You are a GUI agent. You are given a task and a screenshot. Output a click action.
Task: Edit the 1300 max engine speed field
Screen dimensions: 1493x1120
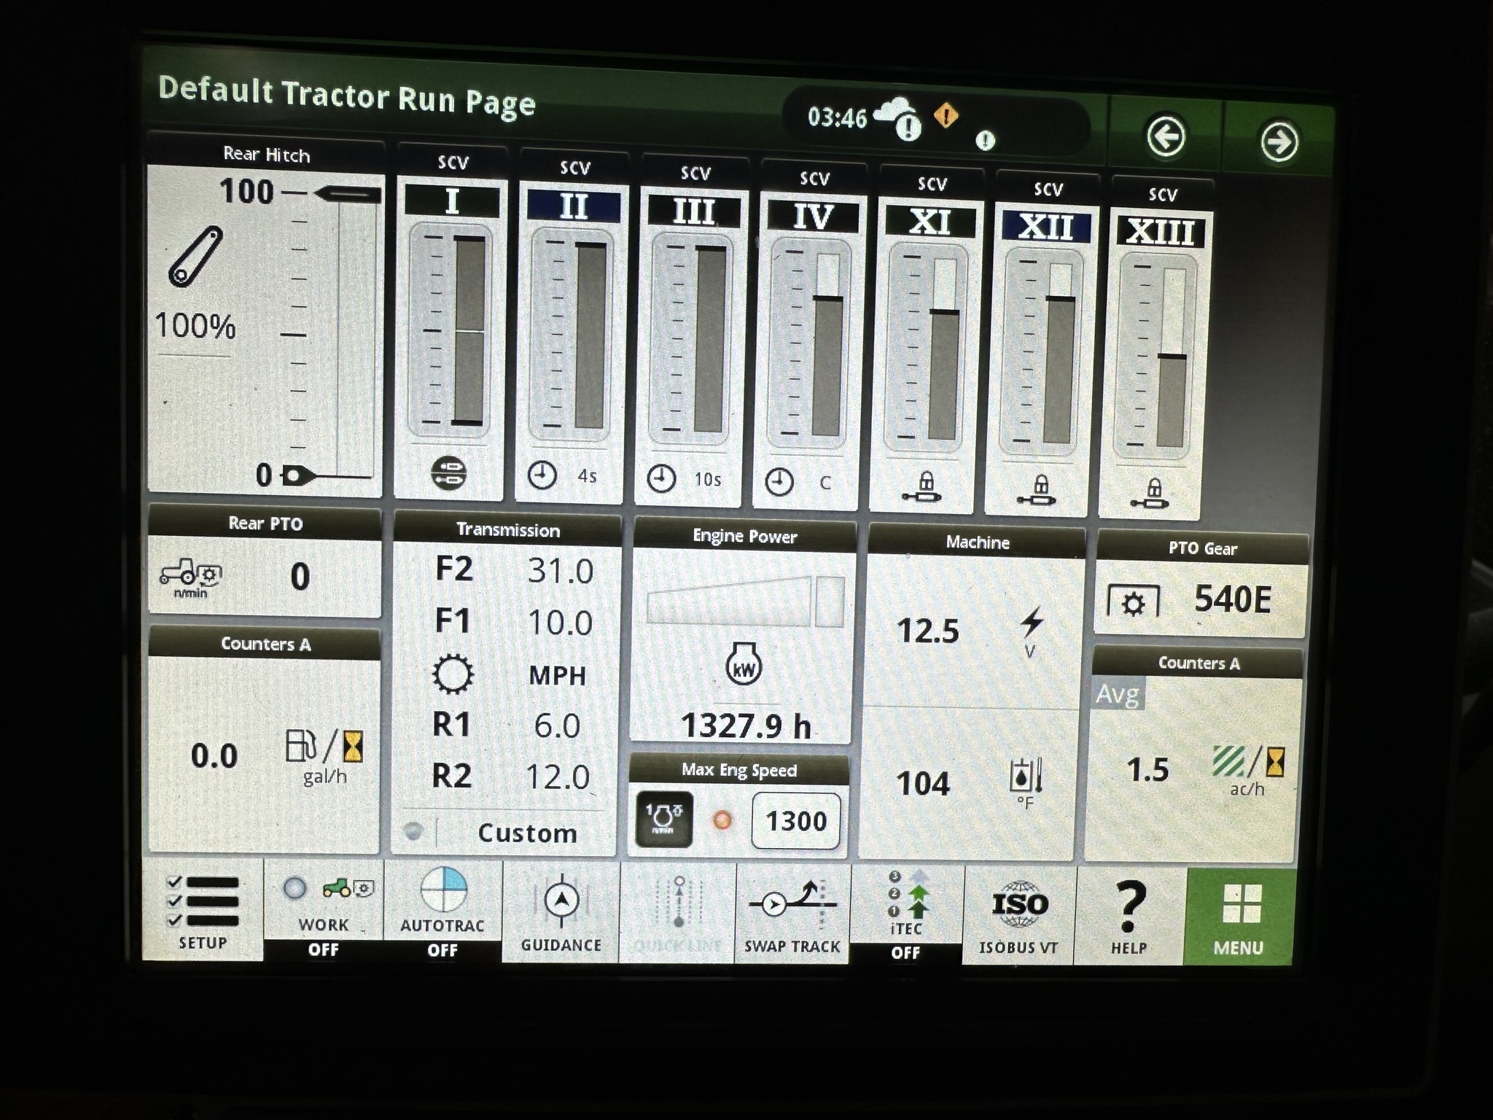(x=796, y=821)
